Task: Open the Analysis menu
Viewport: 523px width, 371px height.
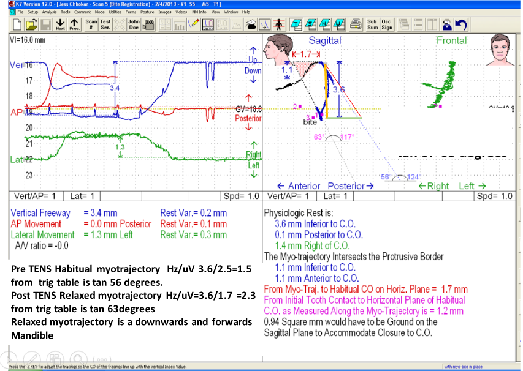Action: tap(50, 12)
